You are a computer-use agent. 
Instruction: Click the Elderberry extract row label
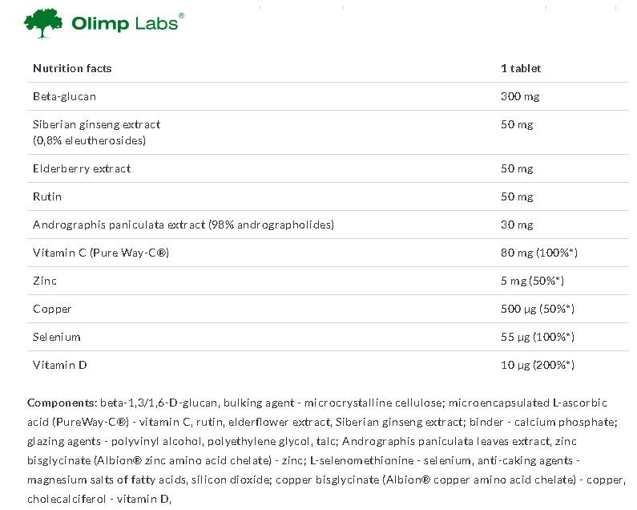[x=82, y=168]
